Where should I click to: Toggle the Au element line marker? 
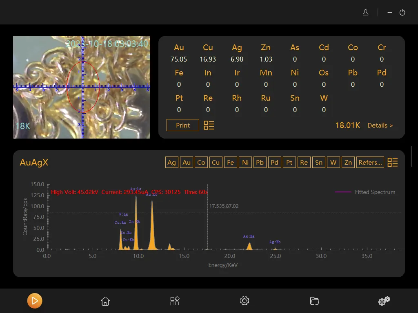[x=187, y=163]
